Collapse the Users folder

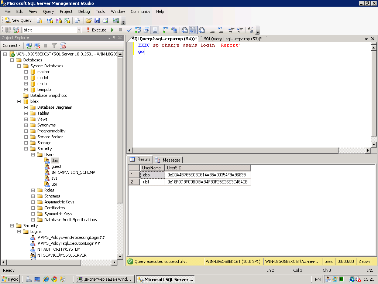[x=33, y=155]
